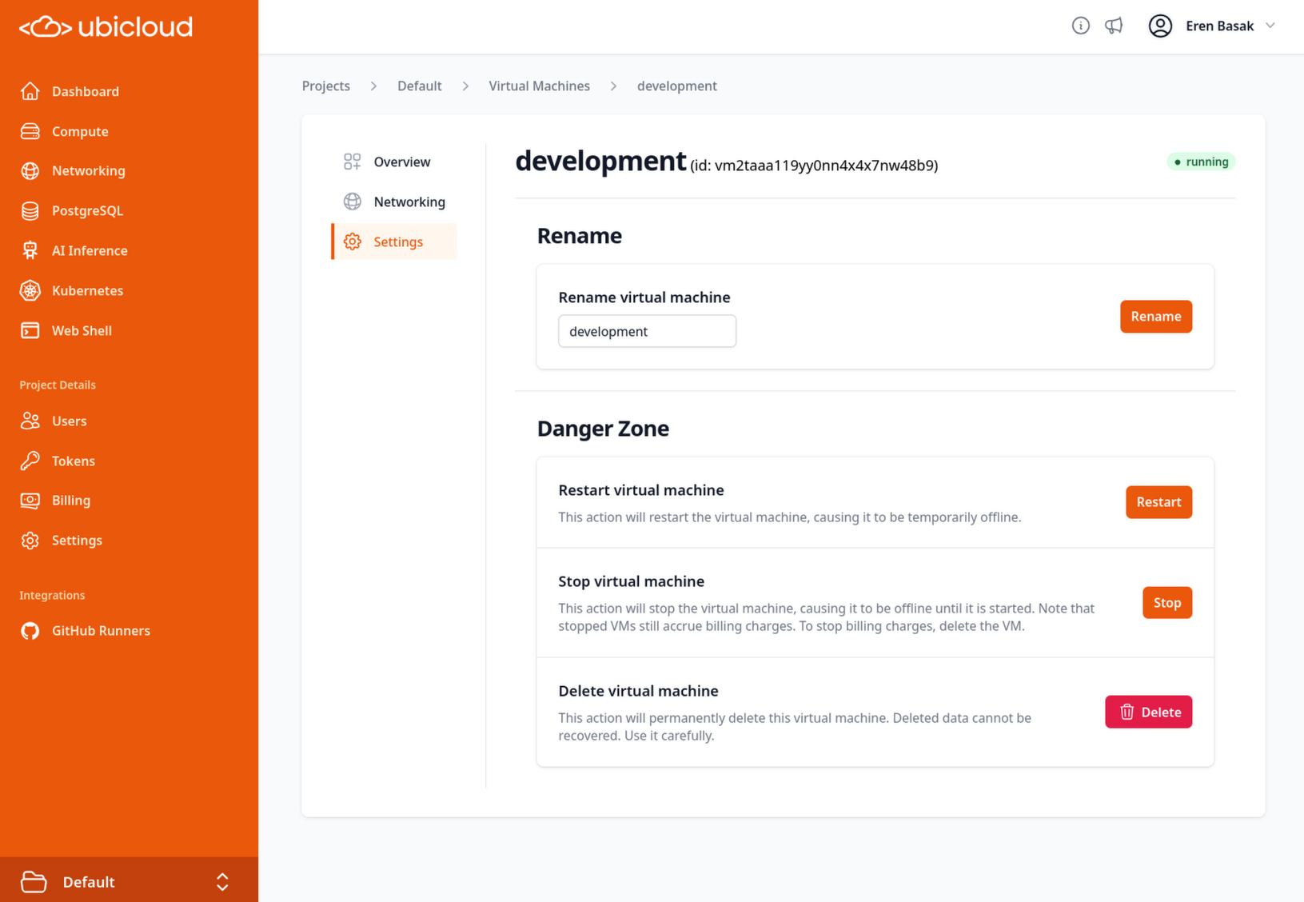This screenshot has height=902, width=1304.
Task: Open the AI Inference menu label
Action: [90, 250]
